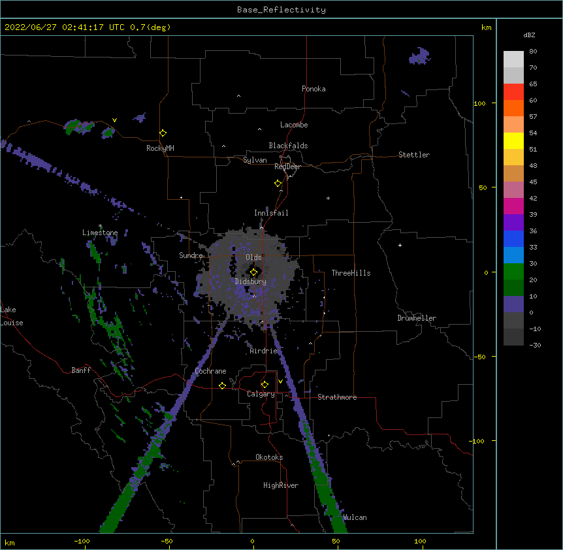Click the white asterisk above the Limestone label
The width and height of the screenshot is (563, 550).
coord(100,226)
